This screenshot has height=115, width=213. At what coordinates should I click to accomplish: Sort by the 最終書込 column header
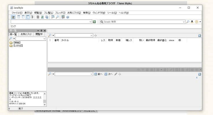point(162,40)
